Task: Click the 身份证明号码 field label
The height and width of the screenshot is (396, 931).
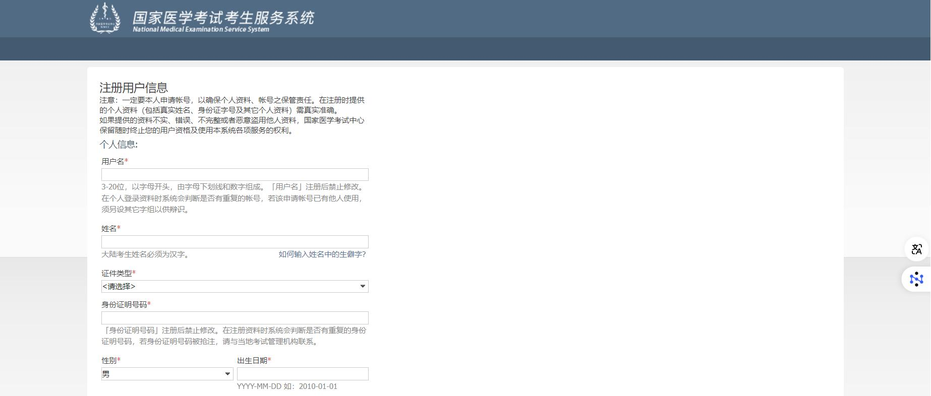Action: point(124,304)
